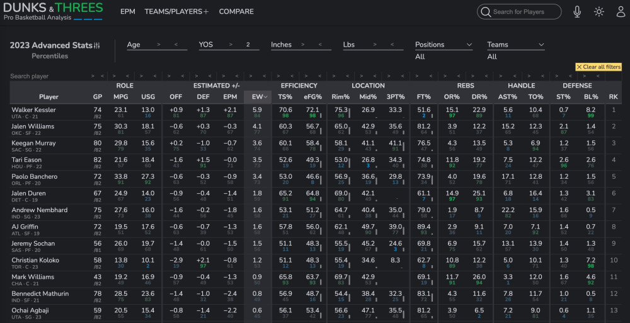Toggle light mode with the sun icon
The height and width of the screenshot is (323, 630).
point(598,12)
